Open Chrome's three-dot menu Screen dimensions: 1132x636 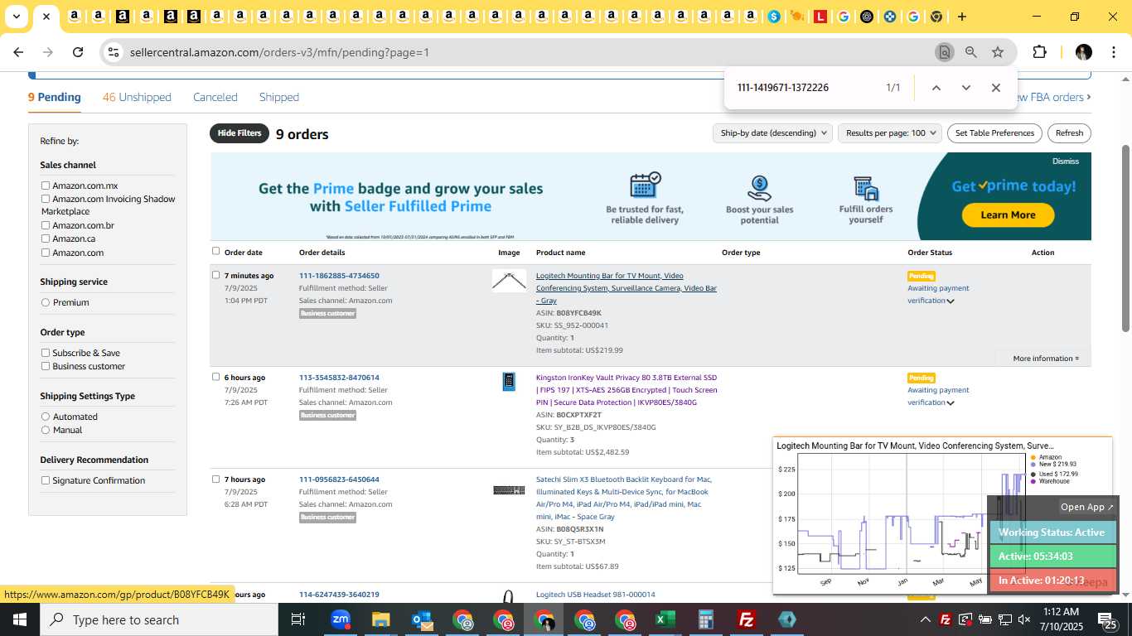coord(1112,52)
